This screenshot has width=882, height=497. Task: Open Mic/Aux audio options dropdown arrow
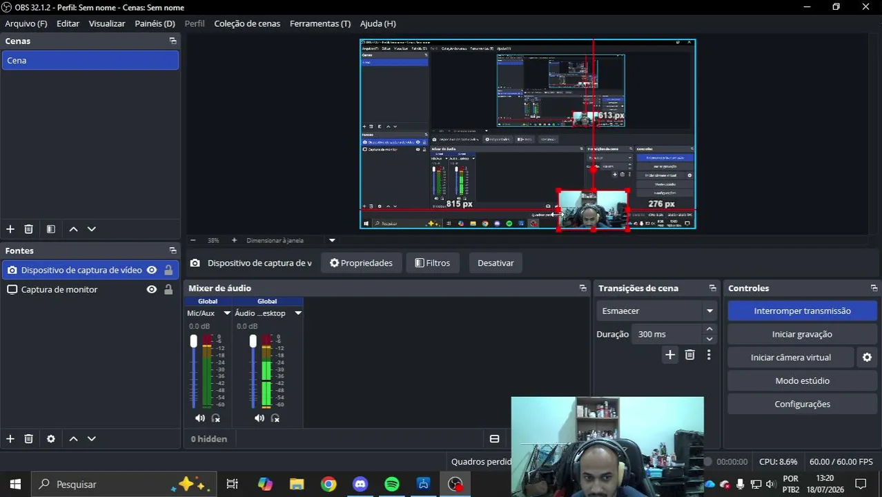[x=226, y=313]
